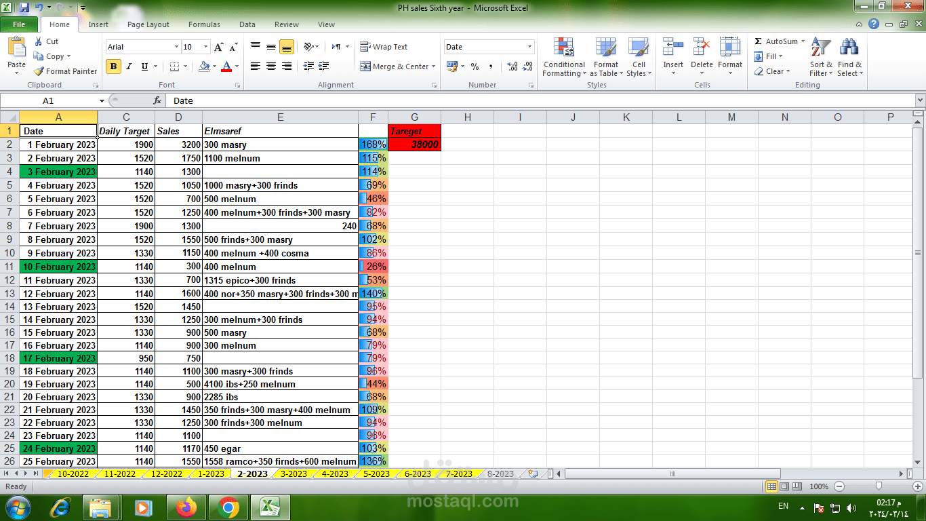Click Increase Decimal in the Number group
The height and width of the screenshot is (521, 926).
click(x=512, y=66)
